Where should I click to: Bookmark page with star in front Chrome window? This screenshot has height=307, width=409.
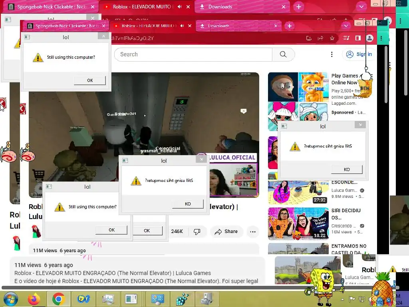pyautogui.click(x=332, y=38)
